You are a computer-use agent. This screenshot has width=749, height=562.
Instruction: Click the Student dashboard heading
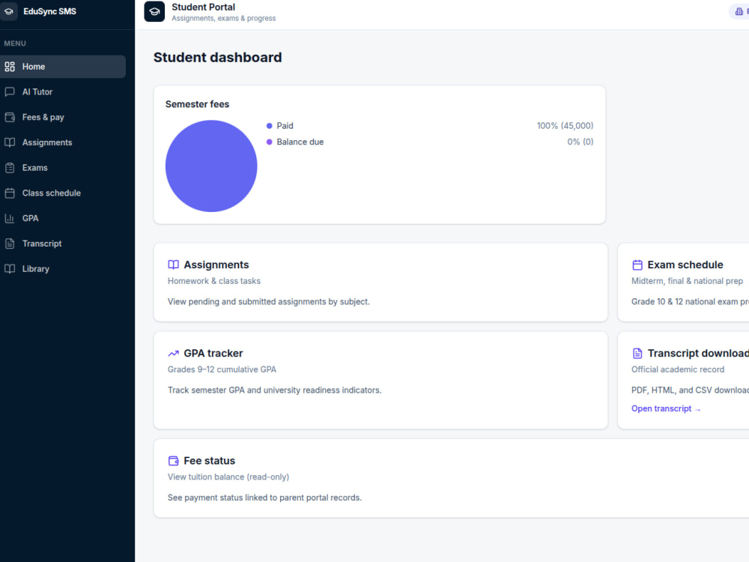point(217,58)
